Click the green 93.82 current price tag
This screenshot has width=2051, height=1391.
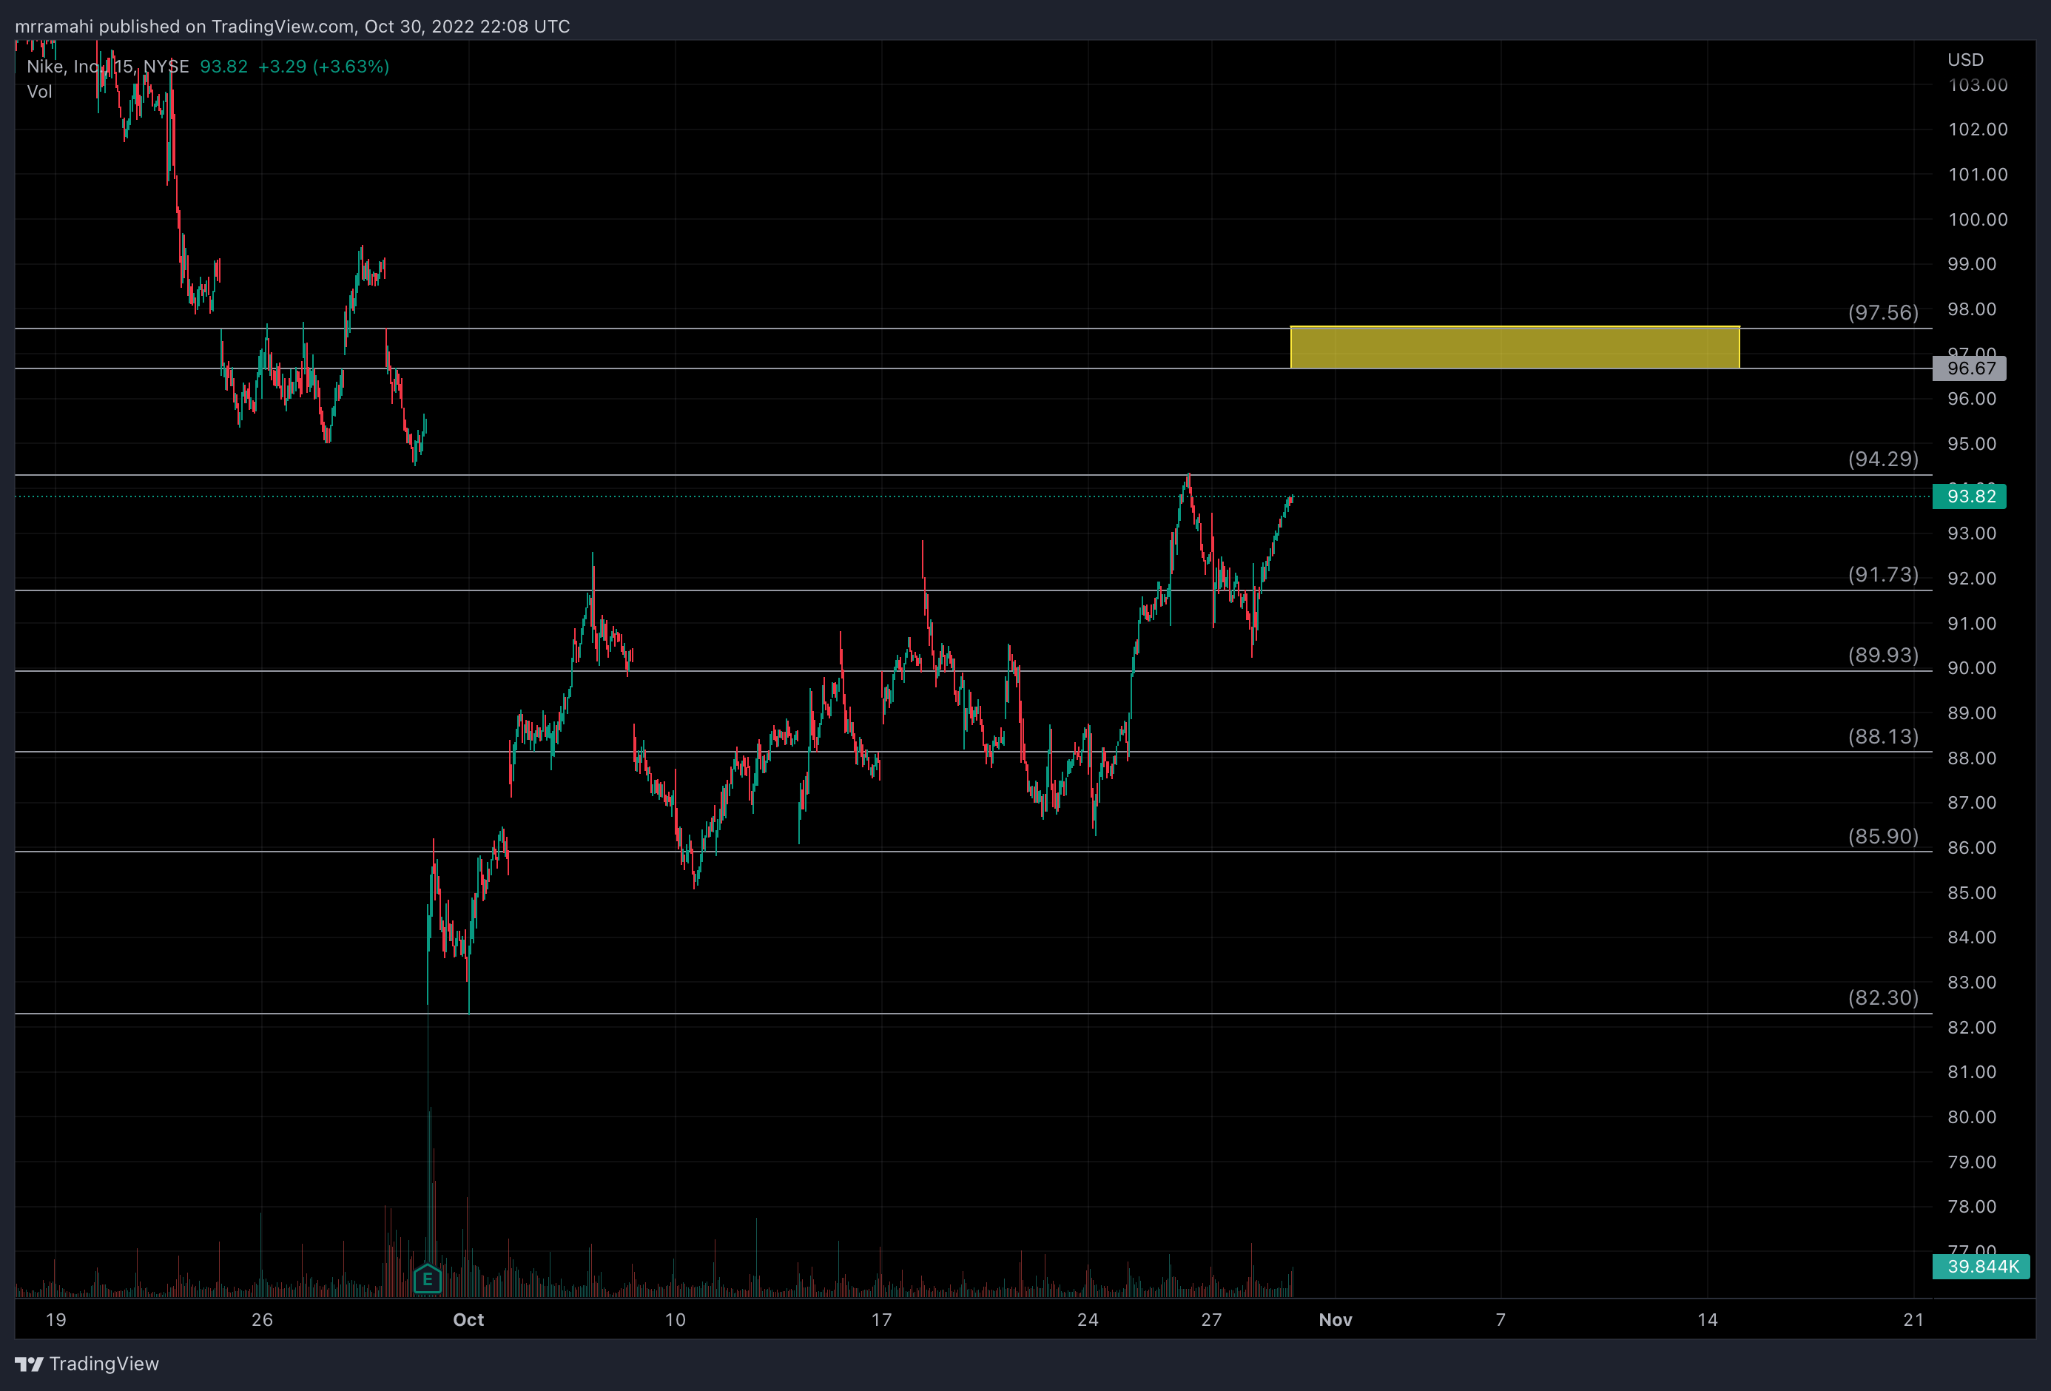1969,496
